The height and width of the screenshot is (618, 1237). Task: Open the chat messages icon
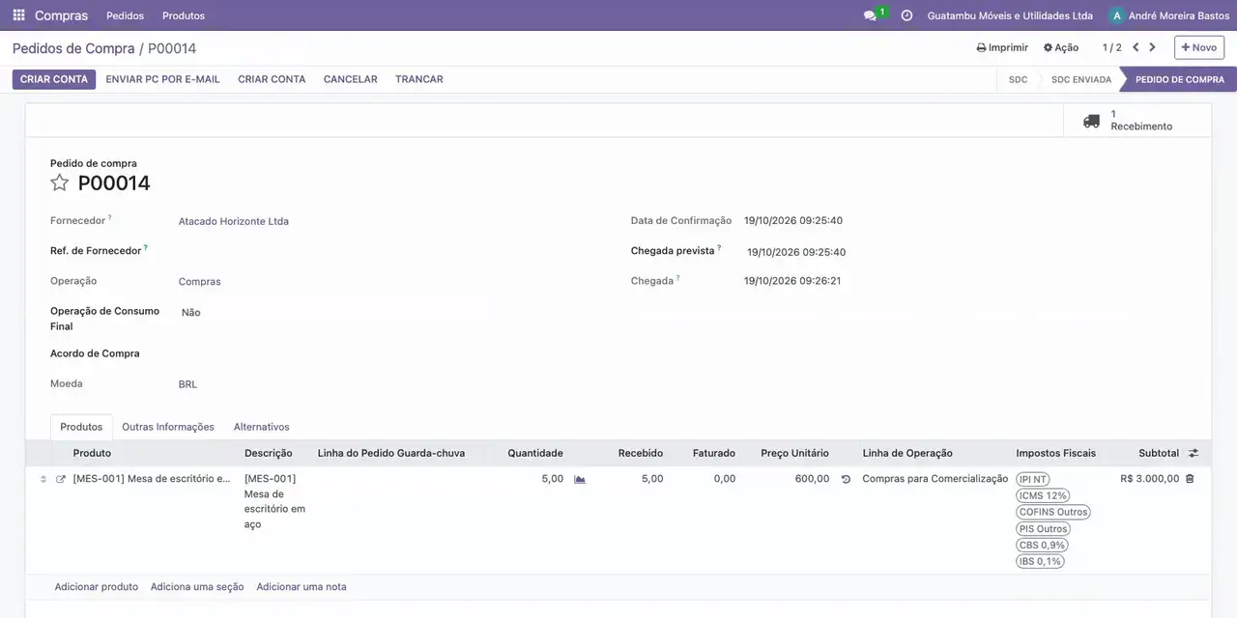click(871, 15)
